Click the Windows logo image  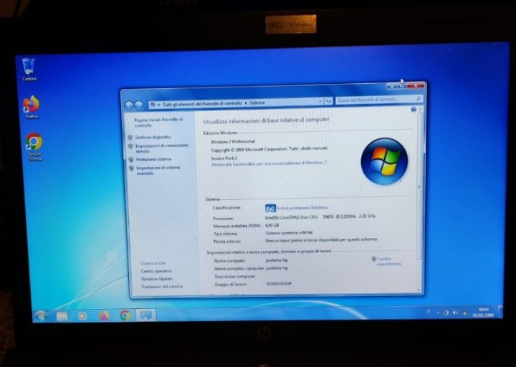pyautogui.click(x=384, y=161)
